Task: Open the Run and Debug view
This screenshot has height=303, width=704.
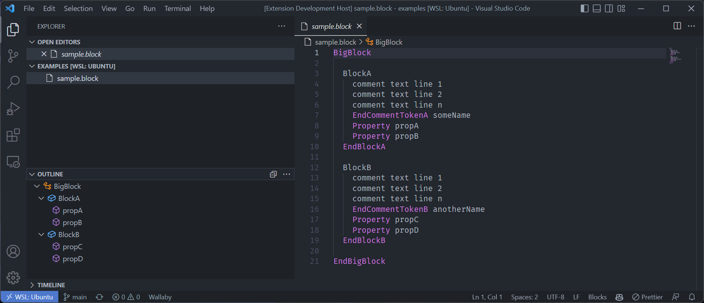Action: pyautogui.click(x=13, y=109)
